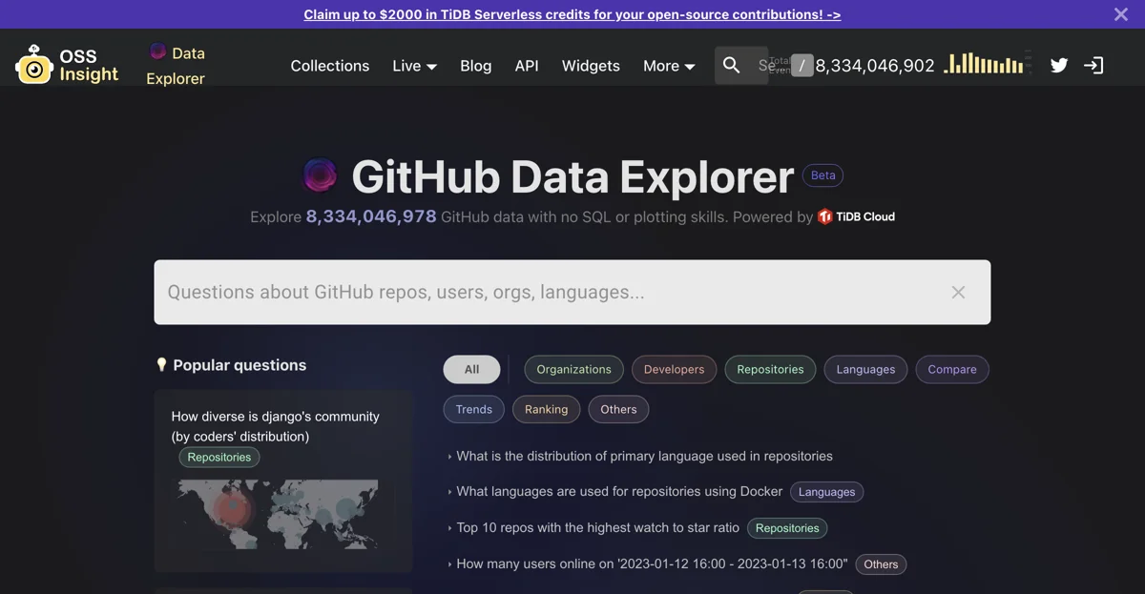Open the Live dropdown menu
1145x594 pixels.
tap(414, 66)
